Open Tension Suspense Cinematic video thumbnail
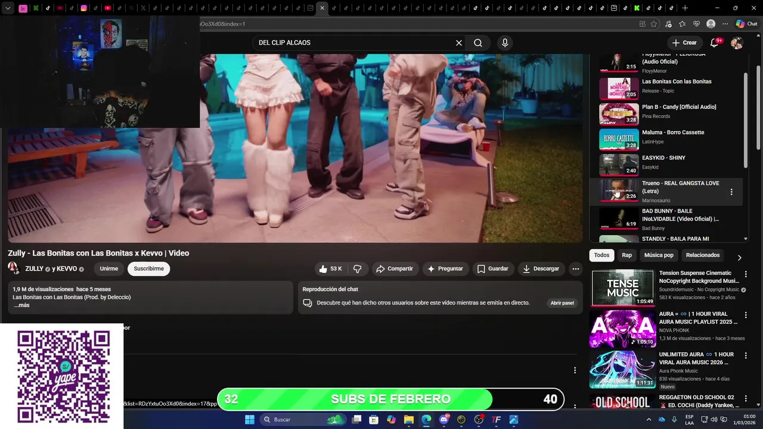The height and width of the screenshot is (429, 763). (622, 288)
